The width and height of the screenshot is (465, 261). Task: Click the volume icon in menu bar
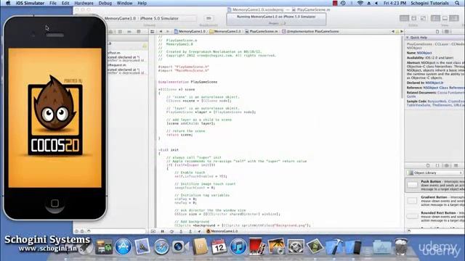point(376,3)
